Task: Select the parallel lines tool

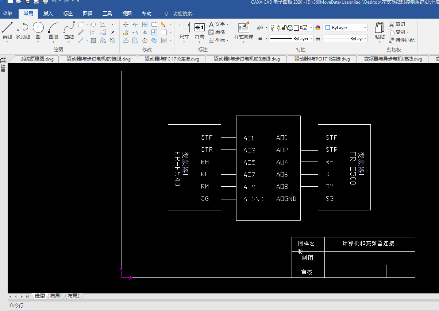Action: [81, 32]
